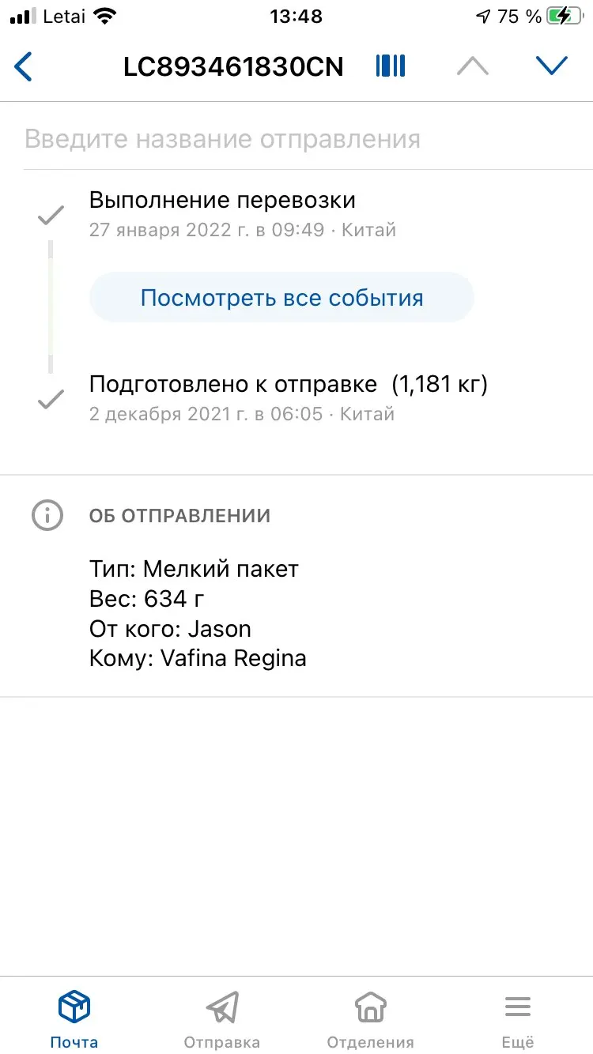Tap the recipient line Кому: Vafina Regina
This screenshot has width=593, height=1054.
pos(198,658)
